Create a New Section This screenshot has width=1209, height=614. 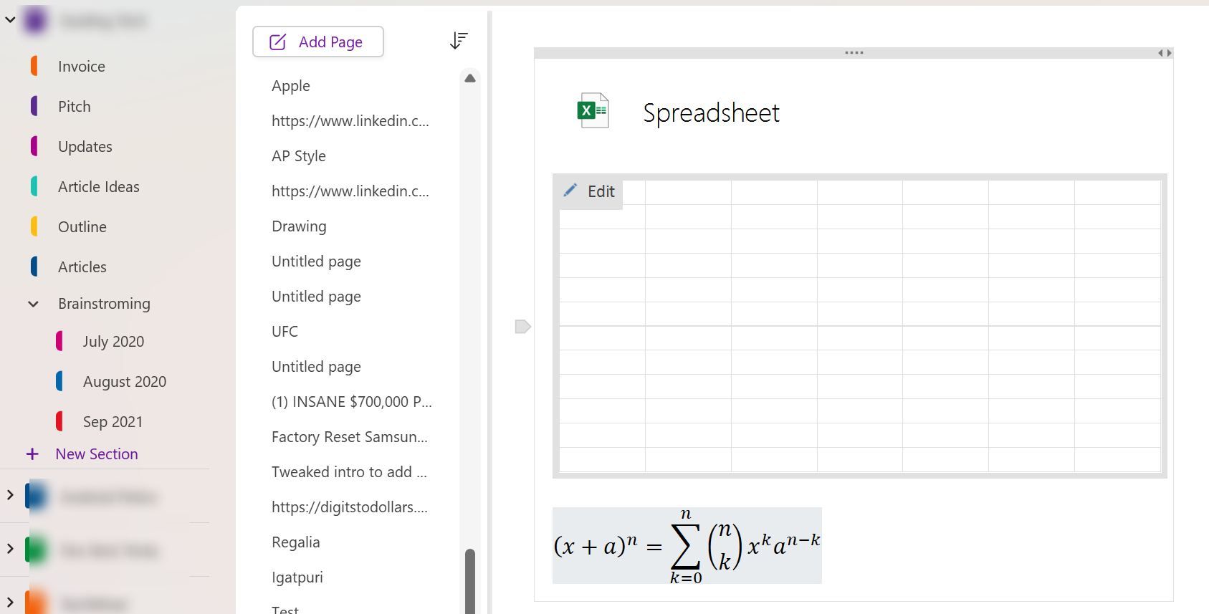(96, 454)
